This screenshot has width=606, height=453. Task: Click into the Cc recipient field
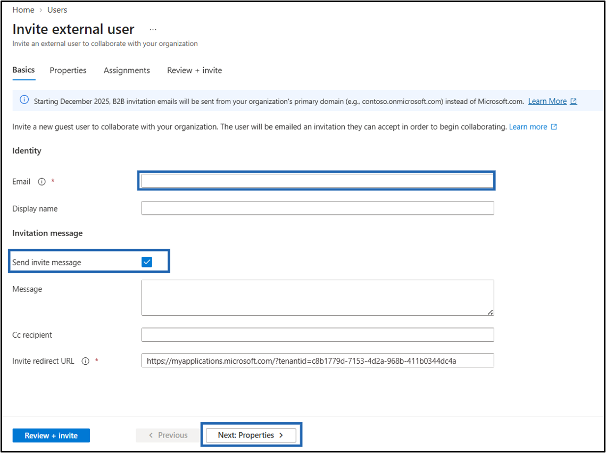pyautogui.click(x=318, y=335)
